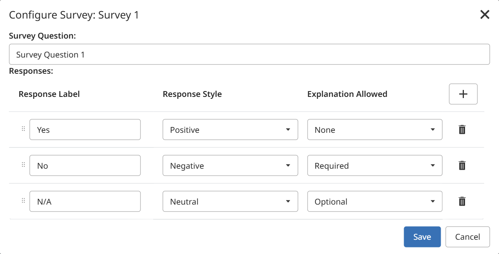Open the Positive response style dropdown
Screen dimensions: 499x254
[x=230, y=130]
